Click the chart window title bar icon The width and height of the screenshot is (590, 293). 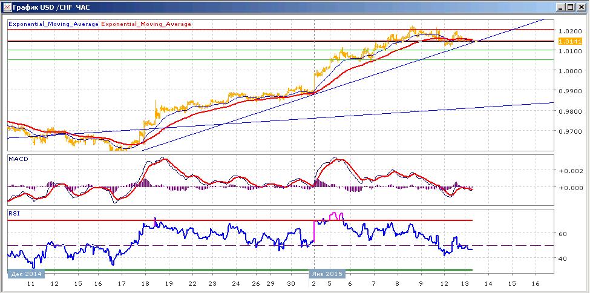[x=7, y=7]
